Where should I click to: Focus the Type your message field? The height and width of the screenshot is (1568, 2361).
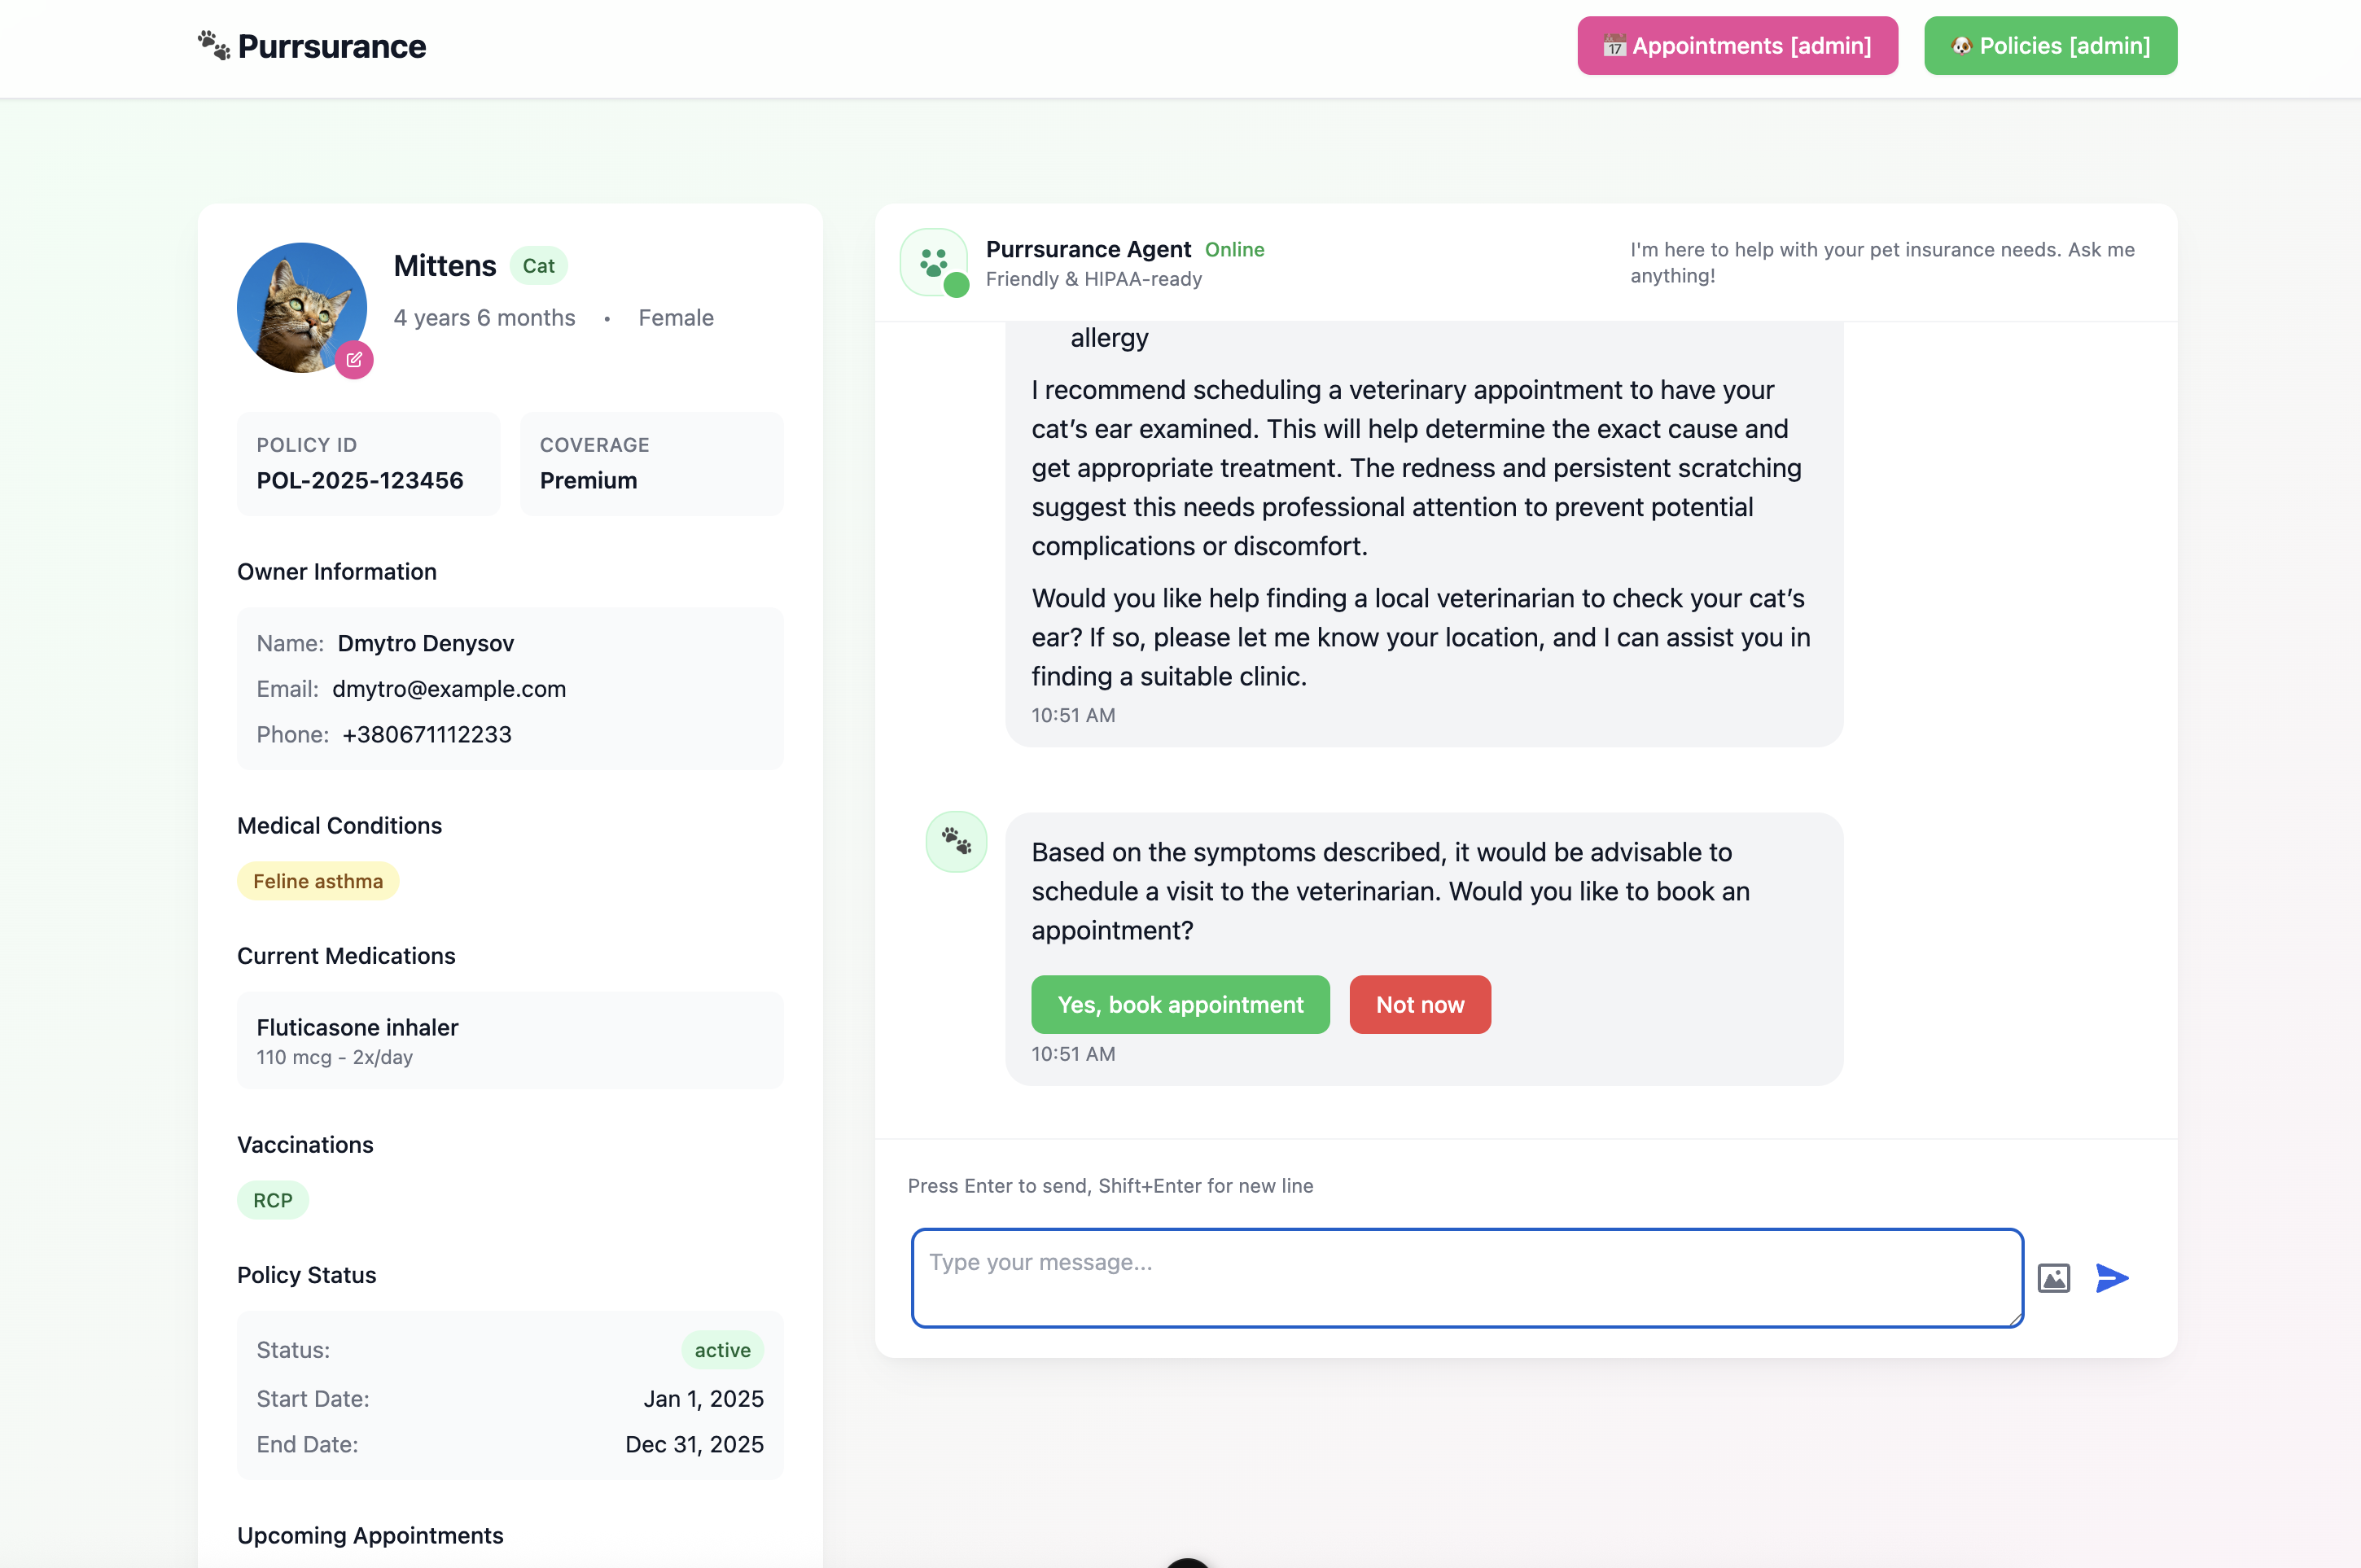(x=1466, y=1278)
